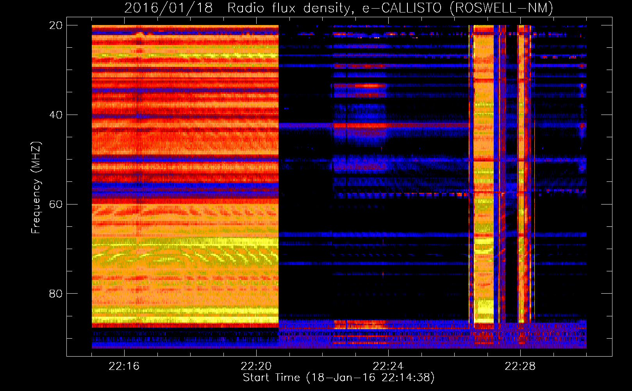Select the 22:16 time tick label

(124, 366)
